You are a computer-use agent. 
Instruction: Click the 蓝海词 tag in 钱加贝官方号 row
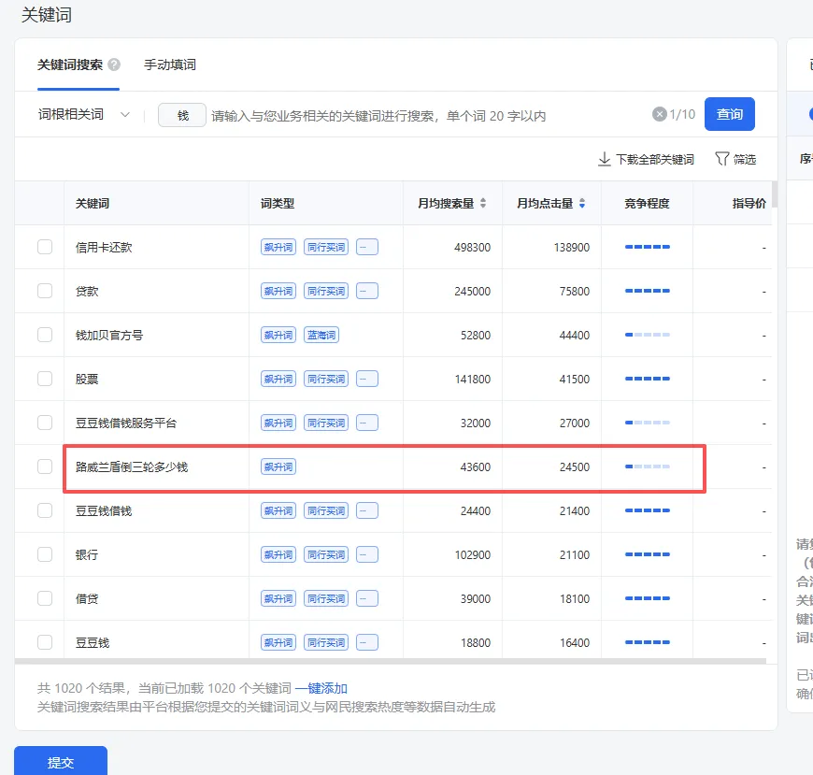(321, 335)
